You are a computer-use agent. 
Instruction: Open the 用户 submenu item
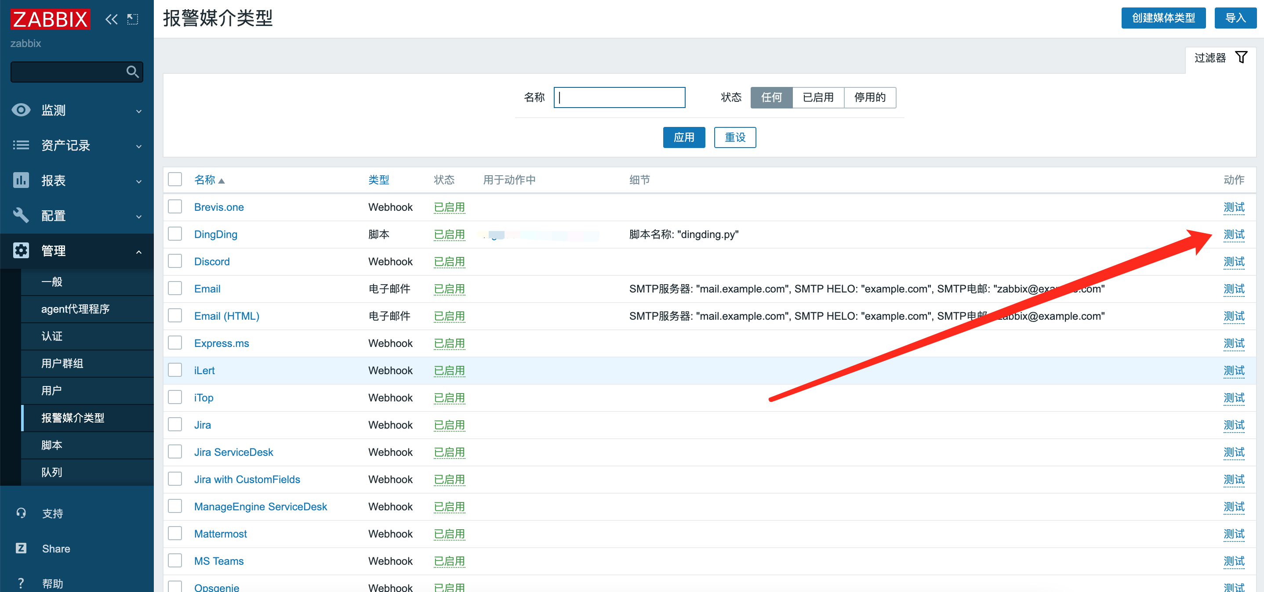tap(87, 390)
